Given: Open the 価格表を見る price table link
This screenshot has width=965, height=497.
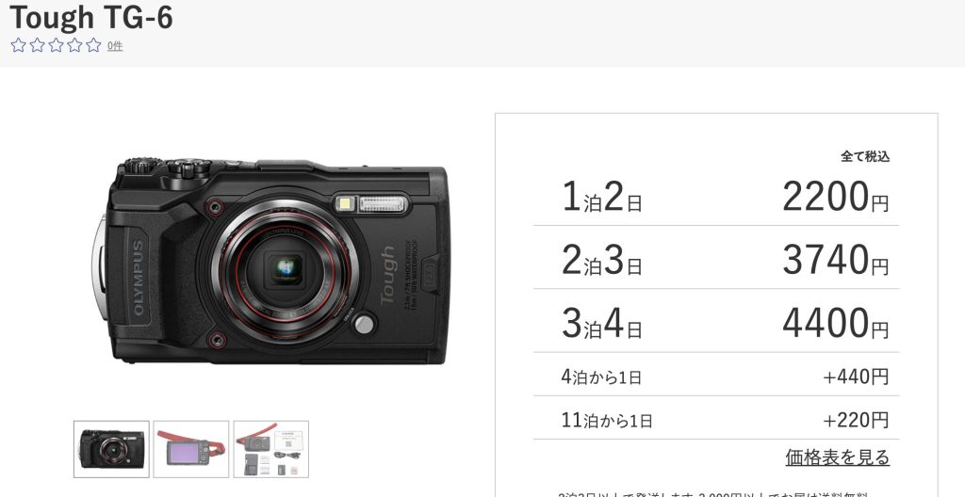Looking at the screenshot, I should tap(837, 457).
